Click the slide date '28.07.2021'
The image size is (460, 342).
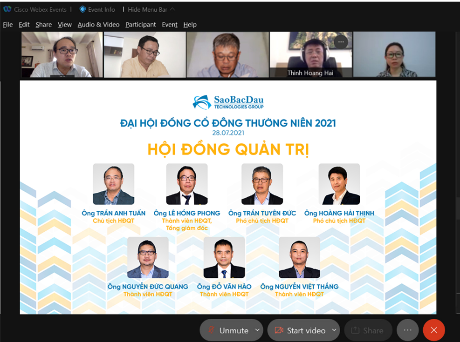228,133
